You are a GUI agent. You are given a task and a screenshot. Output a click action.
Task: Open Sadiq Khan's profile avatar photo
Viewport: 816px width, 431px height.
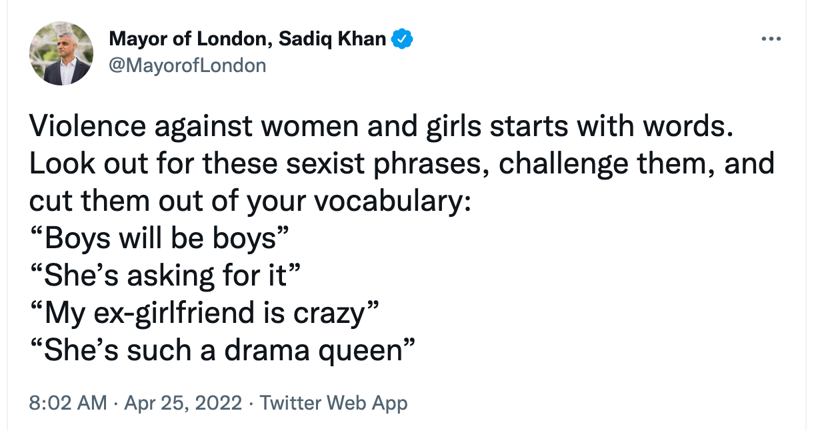click(61, 53)
